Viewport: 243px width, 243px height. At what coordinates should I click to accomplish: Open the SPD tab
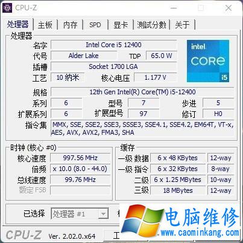95,25
